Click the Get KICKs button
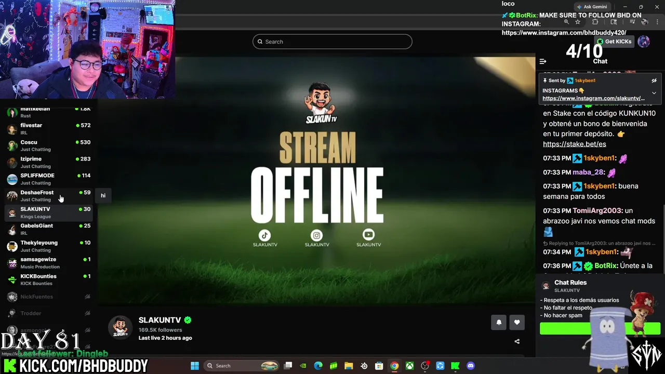 614,42
